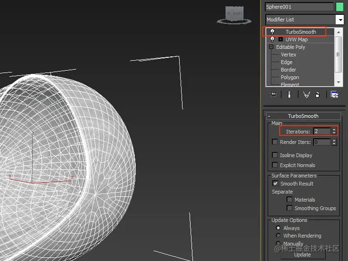Click the Iterations spinner arrows

tap(334, 131)
